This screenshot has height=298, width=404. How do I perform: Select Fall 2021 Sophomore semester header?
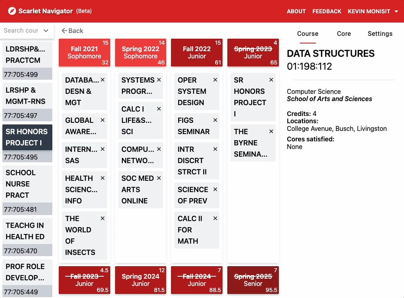tap(85, 53)
